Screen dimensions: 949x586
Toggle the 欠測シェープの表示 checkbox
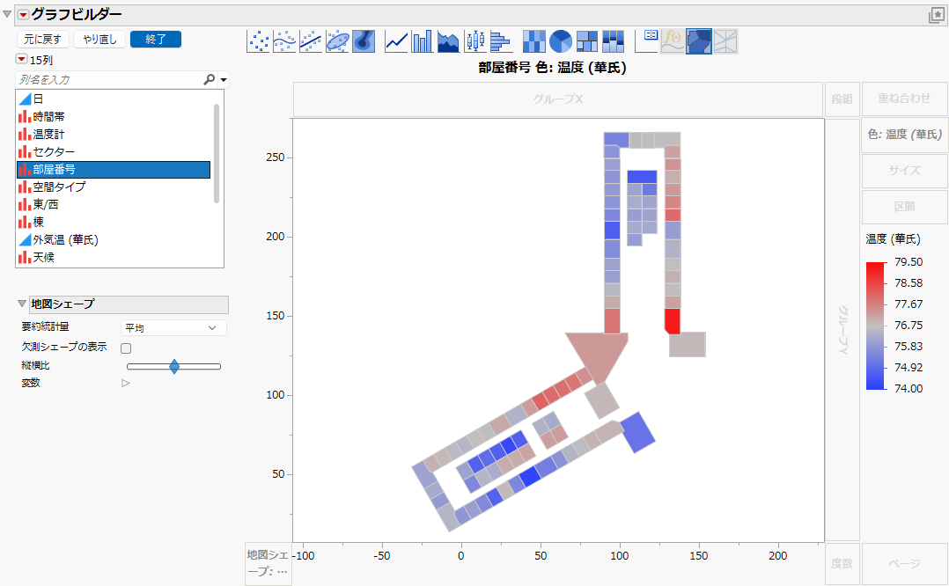(x=126, y=348)
